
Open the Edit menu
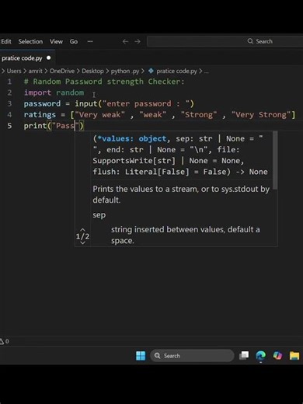pyautogui.click(x=6, y=41)
